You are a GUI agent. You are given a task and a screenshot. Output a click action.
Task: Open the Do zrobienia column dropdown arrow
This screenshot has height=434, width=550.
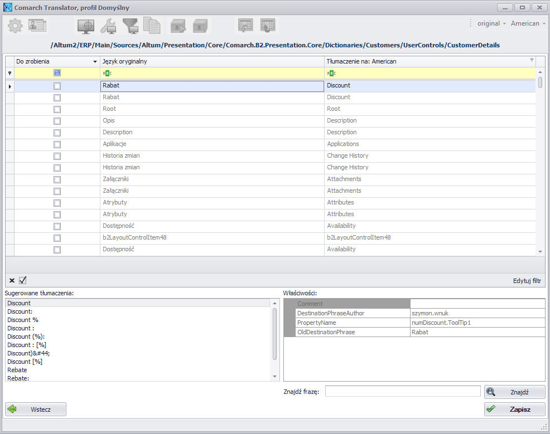pyautogui.click(x=95, y=62)
